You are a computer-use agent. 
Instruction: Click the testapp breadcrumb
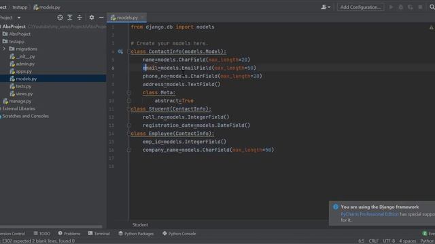[x=20, y=7]
